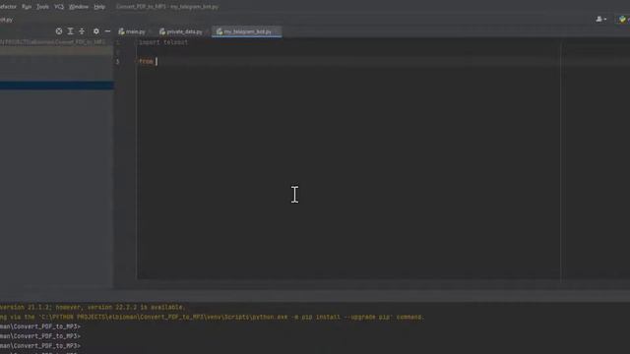
Task: Click the locate-file target icon in Project toolbar
Action: pos(59,30)
